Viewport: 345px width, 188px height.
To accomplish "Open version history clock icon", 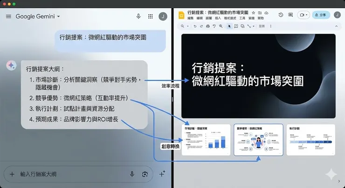I will pos(281,15).
